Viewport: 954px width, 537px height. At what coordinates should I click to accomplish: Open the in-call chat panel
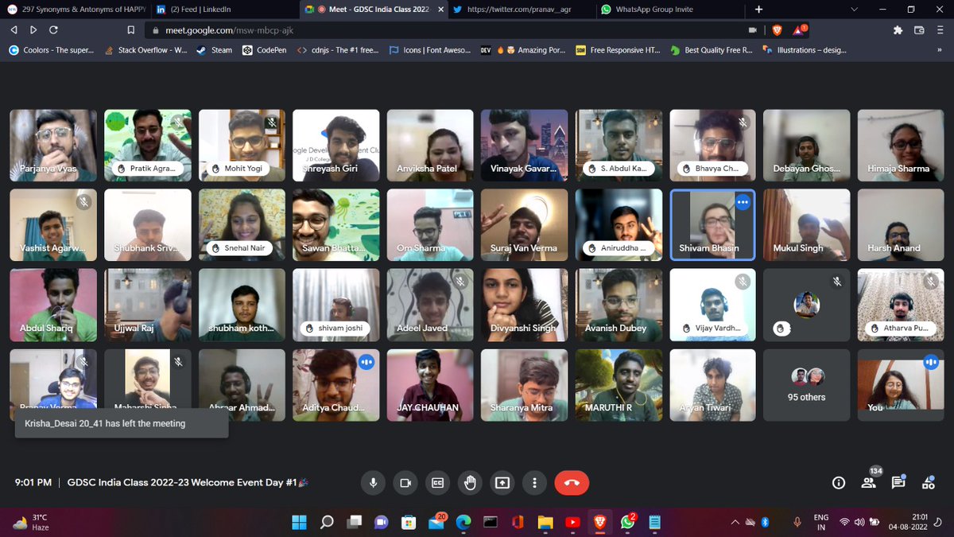[x=899, y=482]
